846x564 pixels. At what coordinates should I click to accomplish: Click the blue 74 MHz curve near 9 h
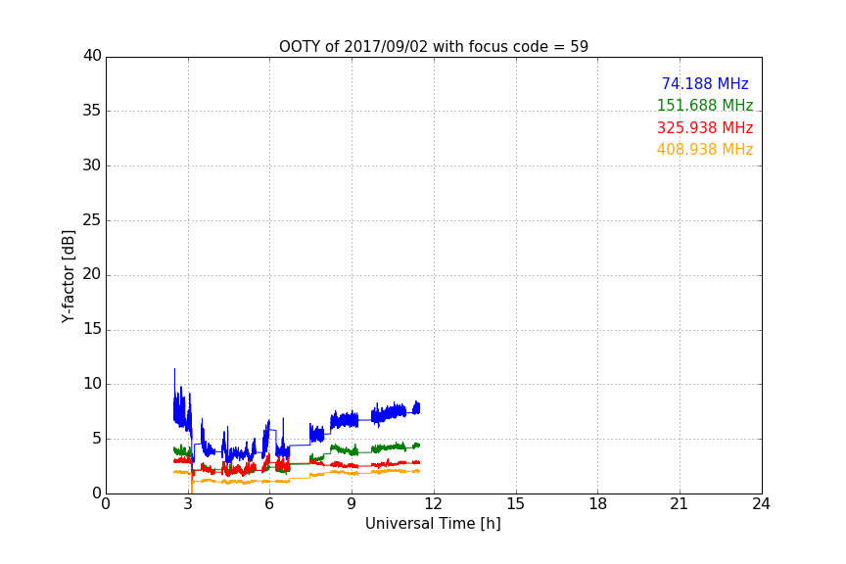pos(351,420)
